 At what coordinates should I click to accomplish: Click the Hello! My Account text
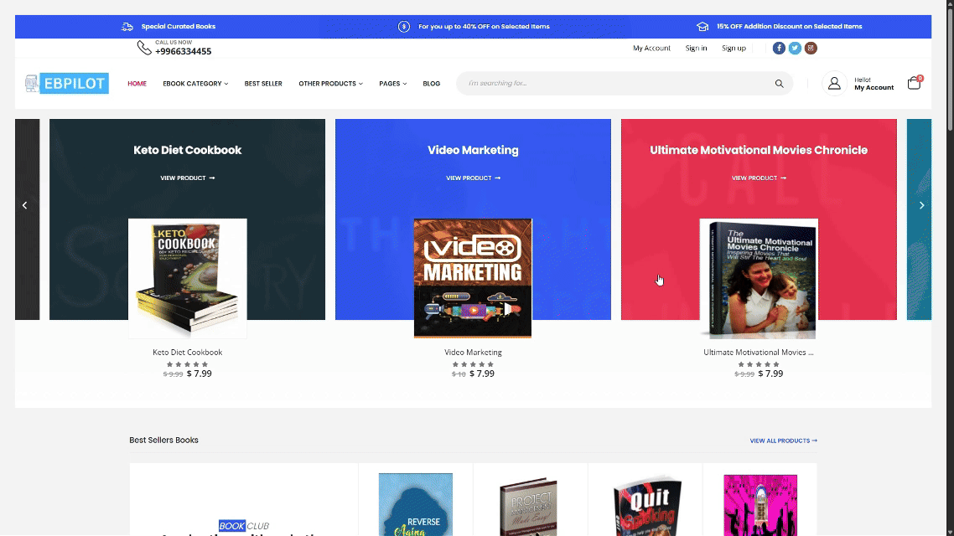pyautogui.click(x=874, y=84)
